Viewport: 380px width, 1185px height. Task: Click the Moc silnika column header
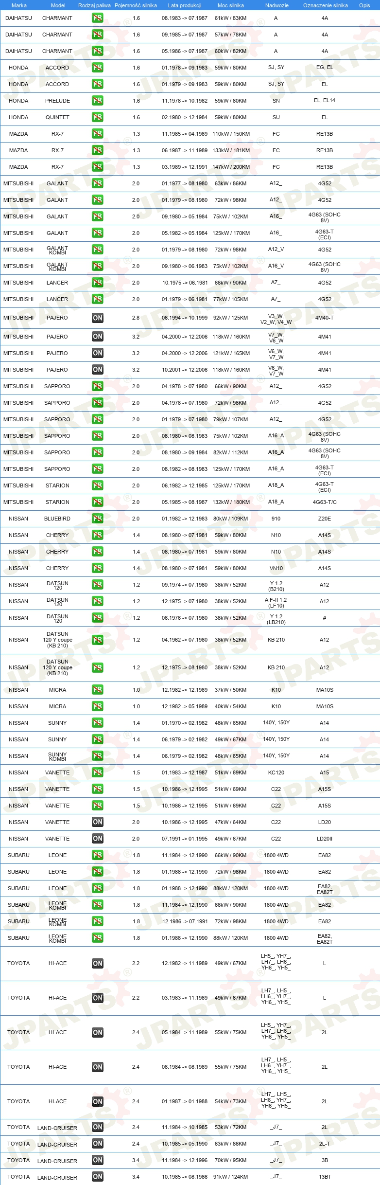coord(231,5)
